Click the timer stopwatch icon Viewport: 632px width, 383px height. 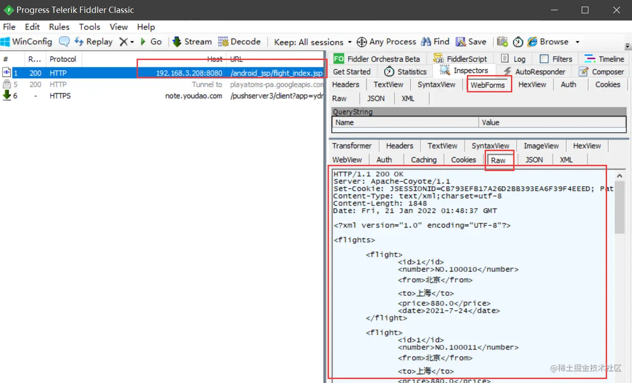(x=518, y=42)
